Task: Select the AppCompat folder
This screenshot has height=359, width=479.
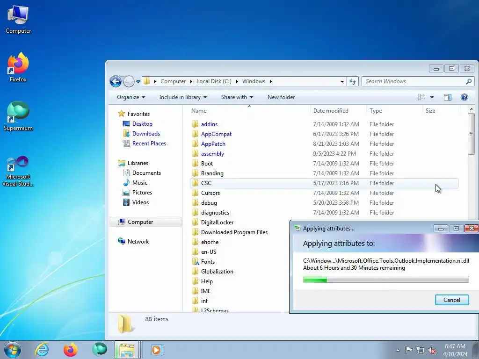Action: click(216, 134)
